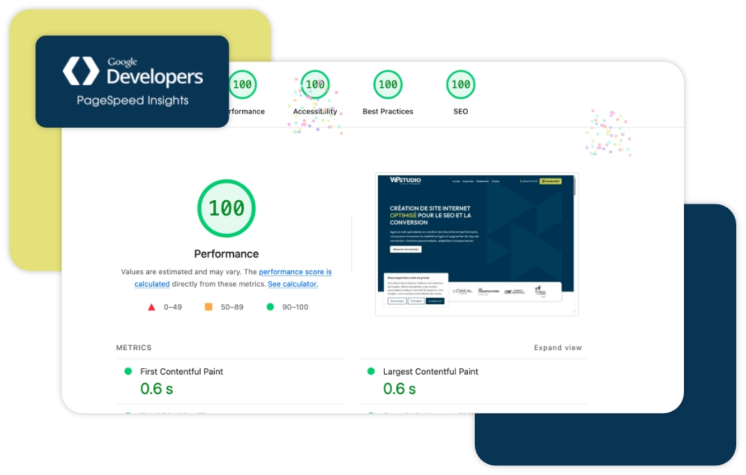Viewport: 746px width, 475px height.
Task: Click the orange square 50–89 legend icon
Action: coord(208,307)
